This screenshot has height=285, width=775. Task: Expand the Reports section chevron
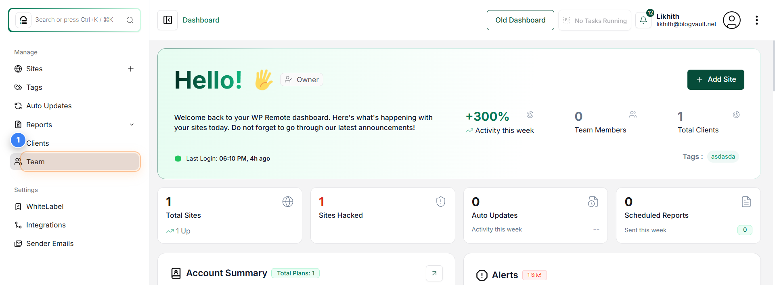click(132, 124)
